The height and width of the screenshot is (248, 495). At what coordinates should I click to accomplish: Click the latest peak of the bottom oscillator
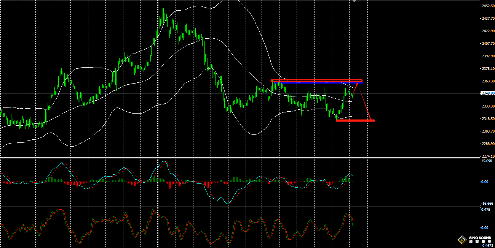[x=348, y=214]
